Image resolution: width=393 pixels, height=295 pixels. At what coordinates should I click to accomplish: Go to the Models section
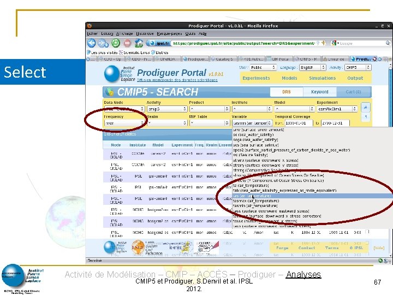[289, 78]
